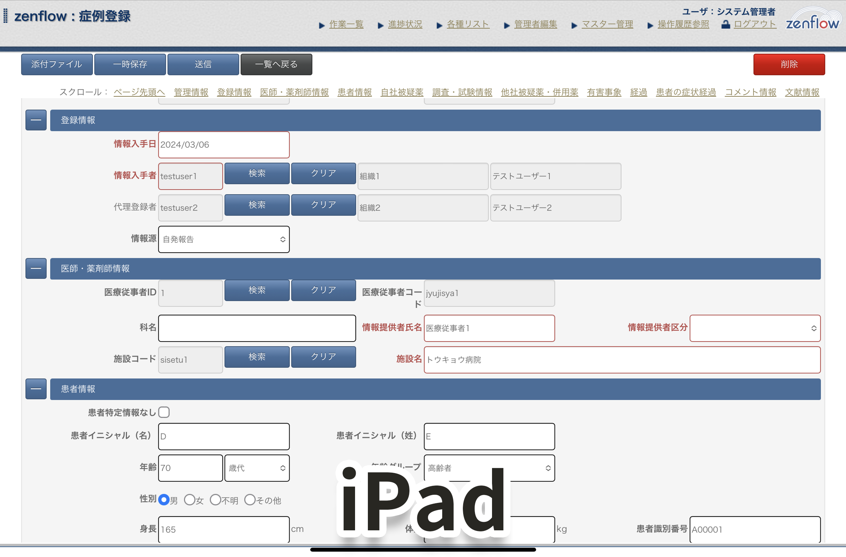Click the 科名 input field
The image size is (846, 557).
point(257,328)
